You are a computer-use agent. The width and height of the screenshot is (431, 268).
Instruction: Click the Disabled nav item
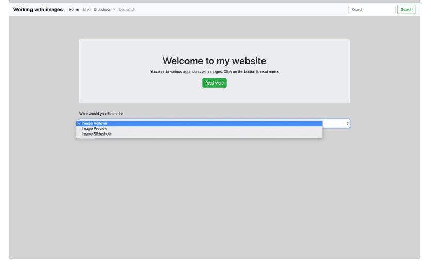coord(127,10)
